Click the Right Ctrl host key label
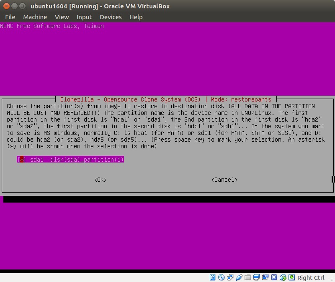 point(311,277)
